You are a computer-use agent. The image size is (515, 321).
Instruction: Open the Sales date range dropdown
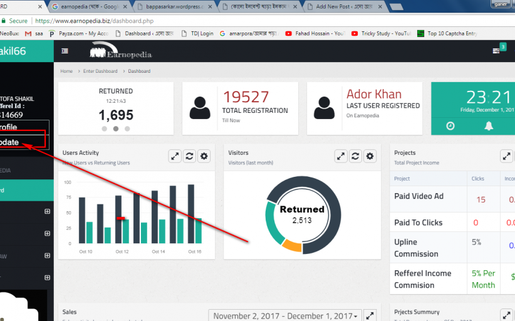[x=284, y=316]
